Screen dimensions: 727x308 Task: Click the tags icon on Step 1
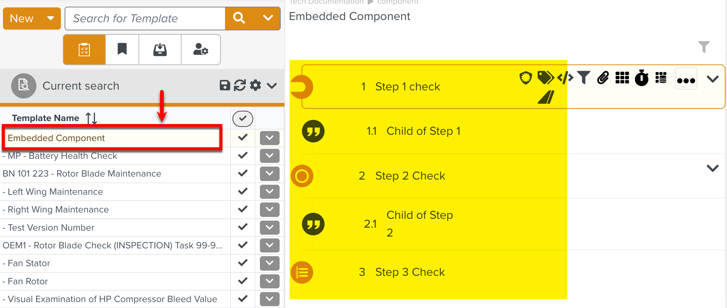(x=545, y=78)
